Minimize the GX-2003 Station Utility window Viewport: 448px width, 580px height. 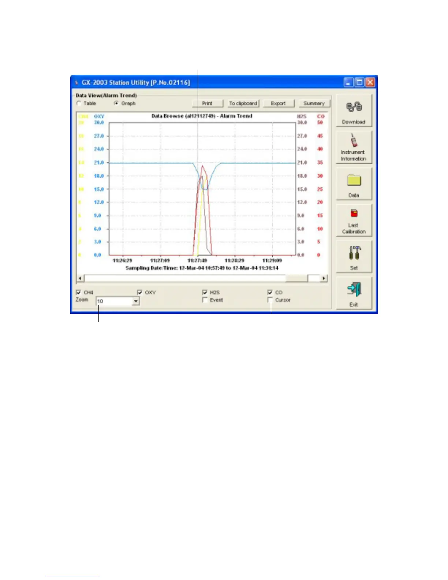click(x=348, y=82)
